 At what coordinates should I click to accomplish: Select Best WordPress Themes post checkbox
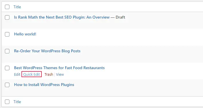click(x=7, y=68)
